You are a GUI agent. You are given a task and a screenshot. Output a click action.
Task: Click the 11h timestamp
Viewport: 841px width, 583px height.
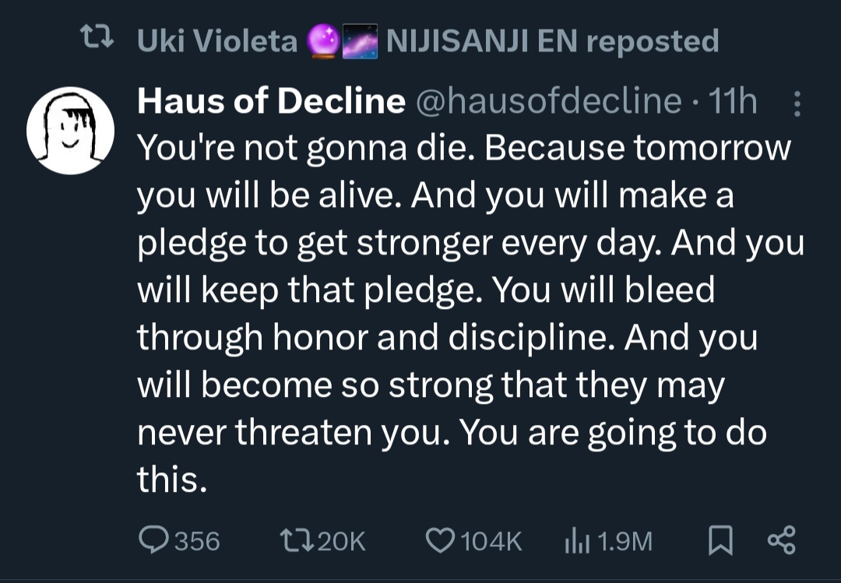click(x=732, y=101)
